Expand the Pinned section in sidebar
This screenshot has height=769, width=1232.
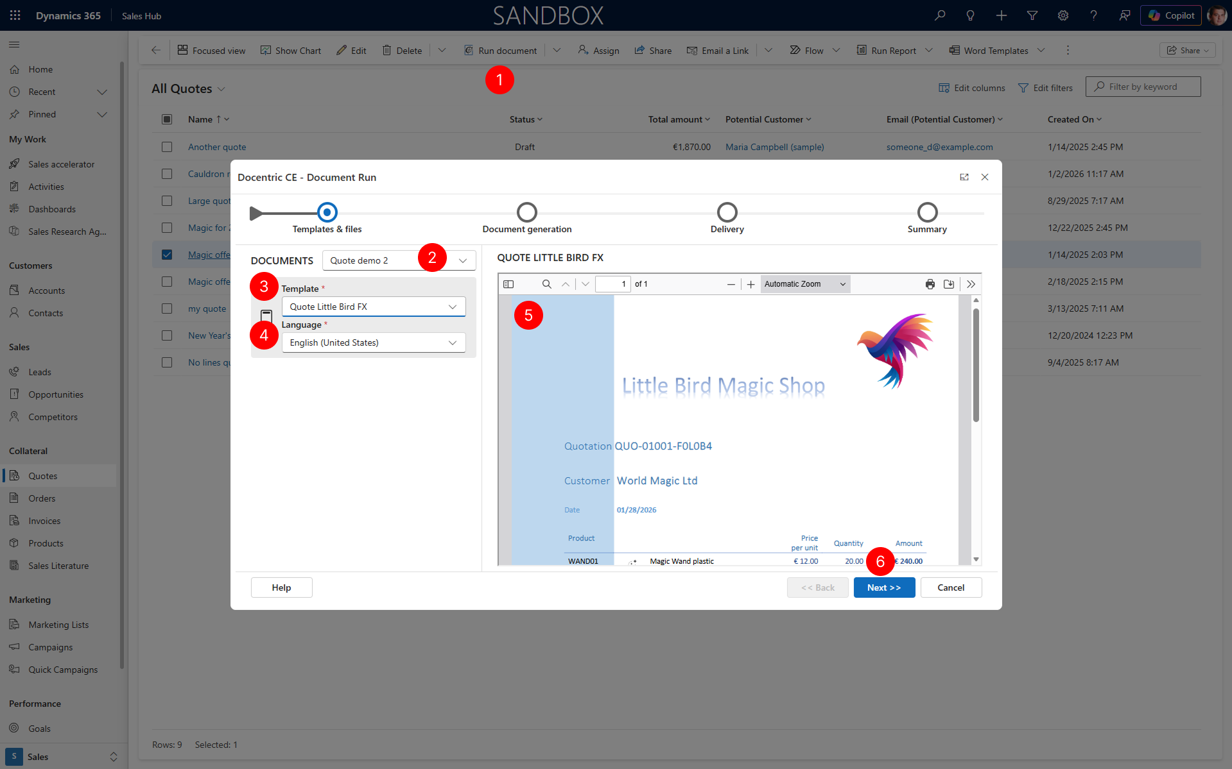101,114
